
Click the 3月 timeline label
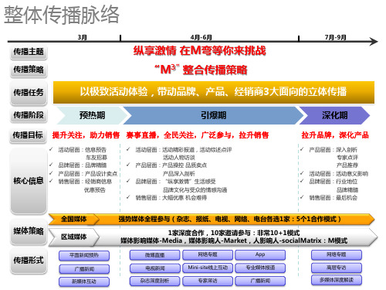(83, 37)
